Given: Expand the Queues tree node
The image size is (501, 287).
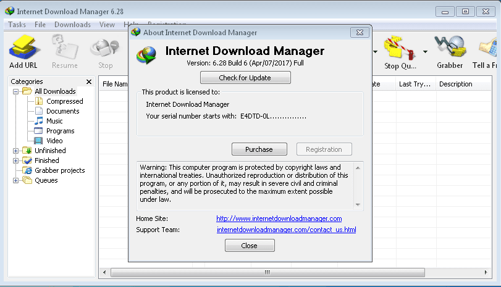Looking at the screenshot, I should tap(15, 180).
